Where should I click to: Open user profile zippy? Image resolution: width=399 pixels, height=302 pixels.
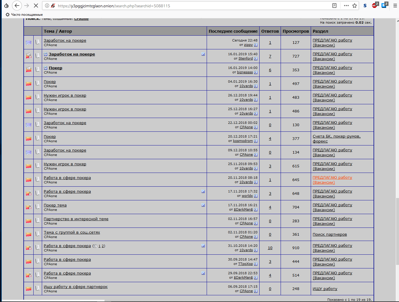point(248,45)
